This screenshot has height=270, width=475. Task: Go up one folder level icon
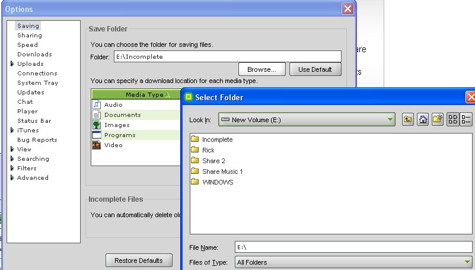(408, 119)
